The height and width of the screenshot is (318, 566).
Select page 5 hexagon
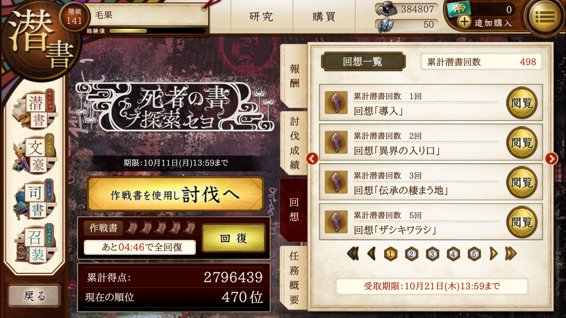tap(474, 254)
